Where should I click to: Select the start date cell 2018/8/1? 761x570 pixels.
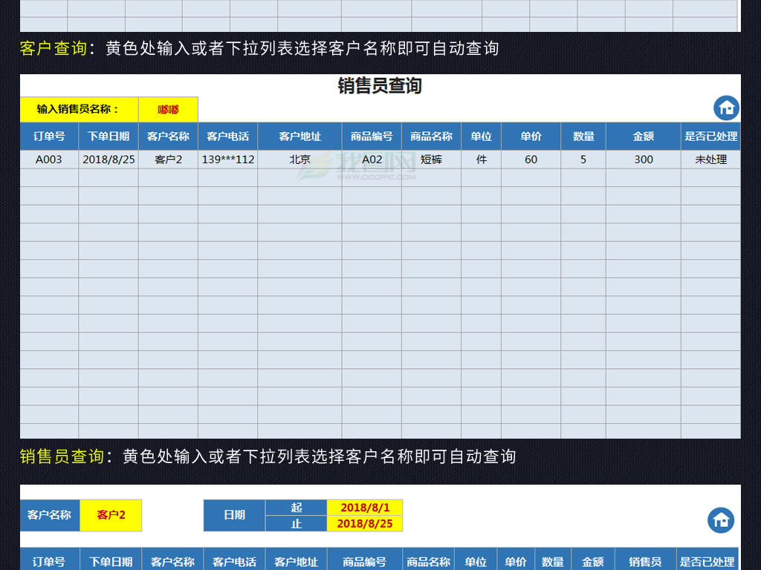tap(364, 507)
